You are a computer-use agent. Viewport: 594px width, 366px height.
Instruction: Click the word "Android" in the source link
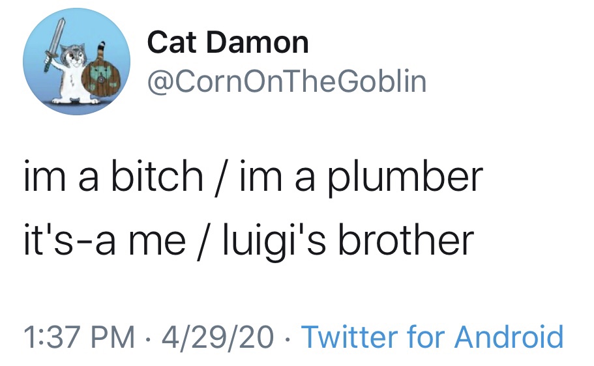pos(509,337)
